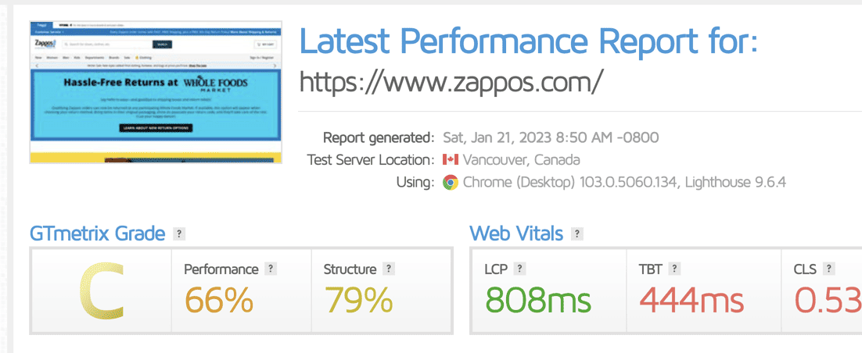Click the GTmetrix Grade help question mark
862x353 pixels.
coord(179,234)
